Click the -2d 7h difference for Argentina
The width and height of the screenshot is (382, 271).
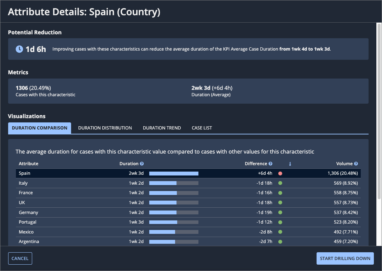(x=266, y=242)
